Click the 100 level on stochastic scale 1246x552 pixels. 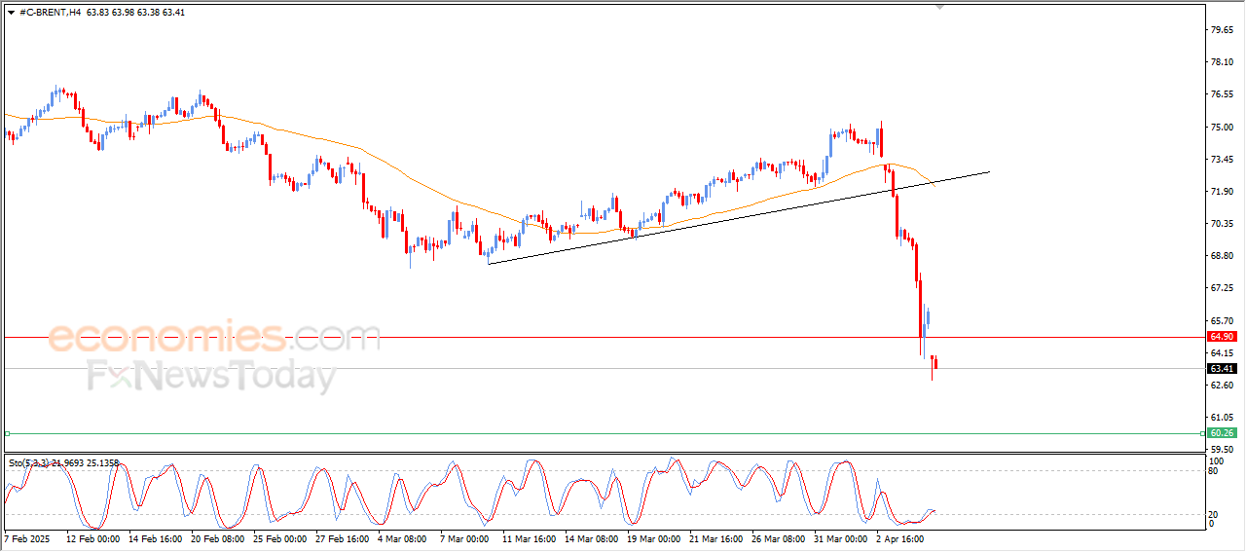coord(1216,460)
